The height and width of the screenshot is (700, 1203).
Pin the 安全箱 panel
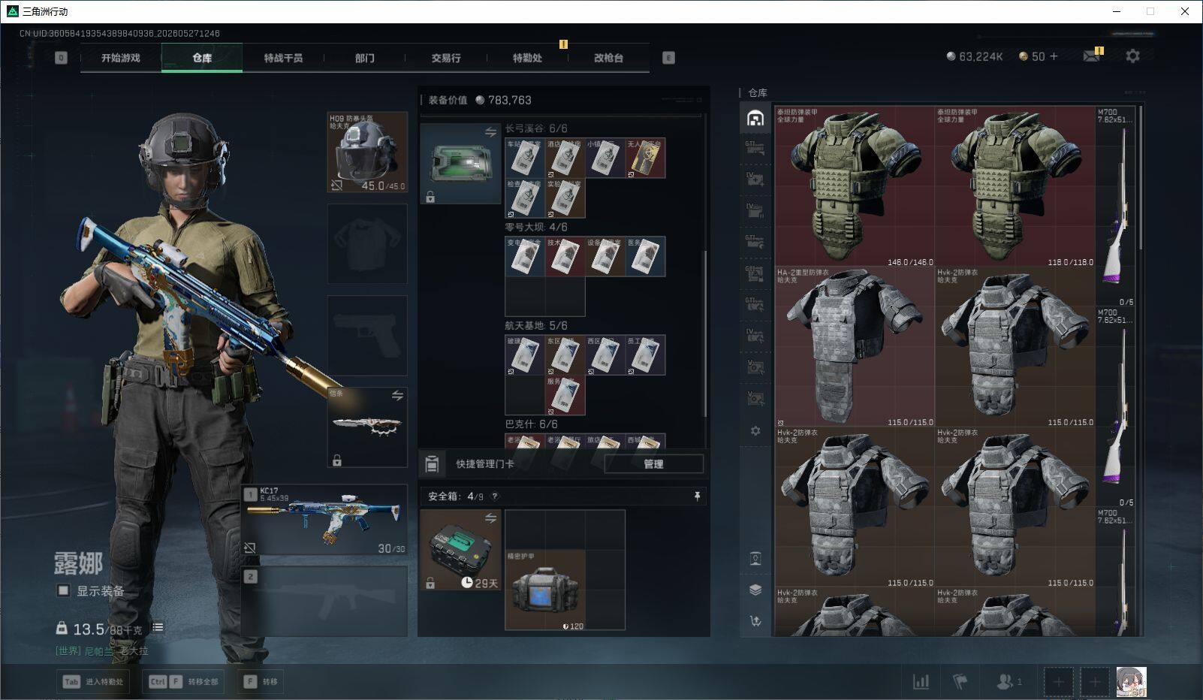pos(697,496)
